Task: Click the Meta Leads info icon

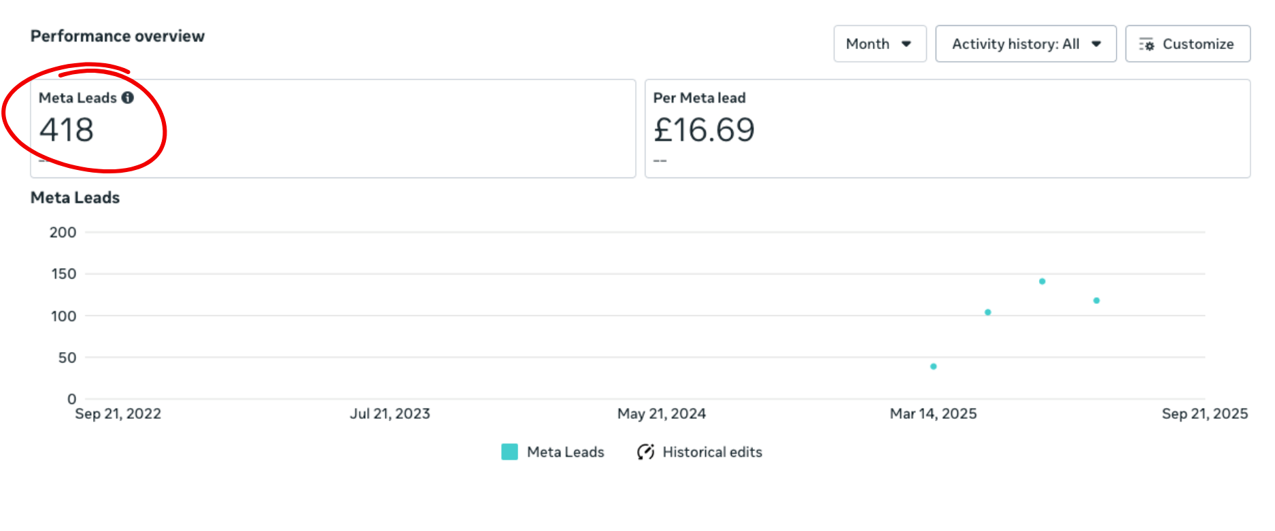Action: [x=128, y=98]
